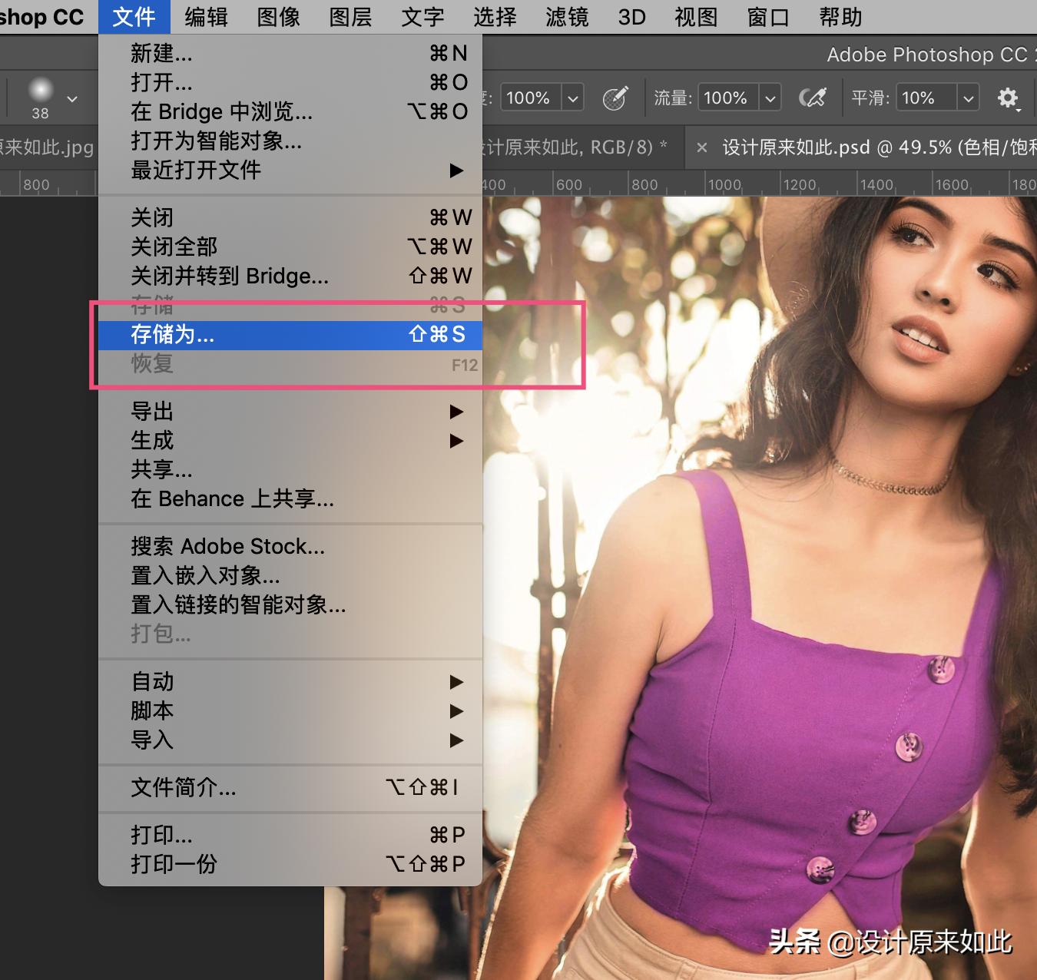Select the 新建 New command
Image resolution: width=1037 pixels, height=980 pixels.
pos(161,54)
